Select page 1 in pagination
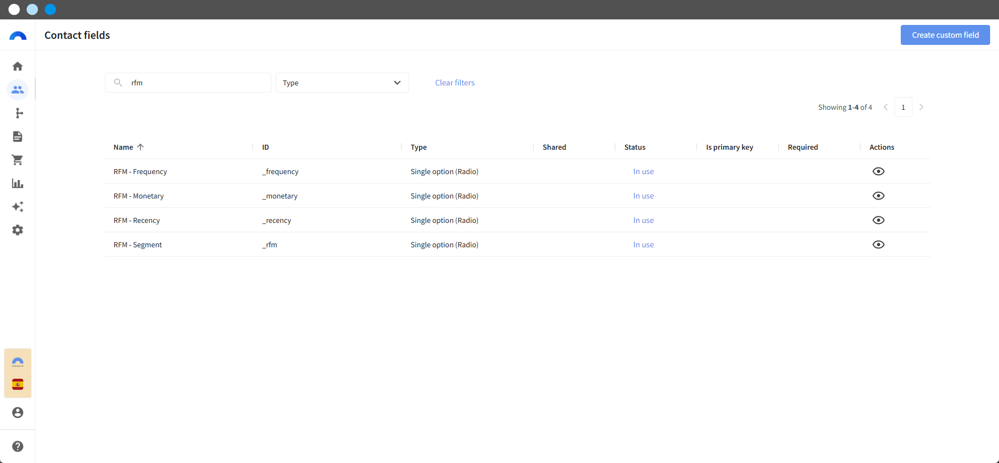Screen dimensions: 999x463 click(904, 107)
